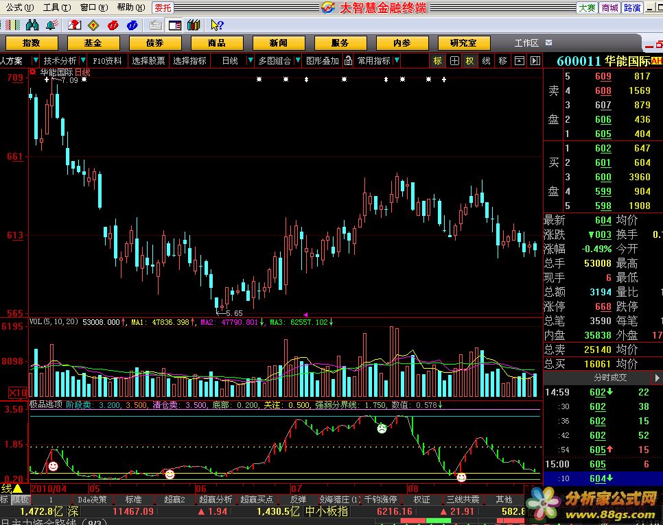Click the 指数 yellow button
Screen dimensions: 663x525
(32, 42)
